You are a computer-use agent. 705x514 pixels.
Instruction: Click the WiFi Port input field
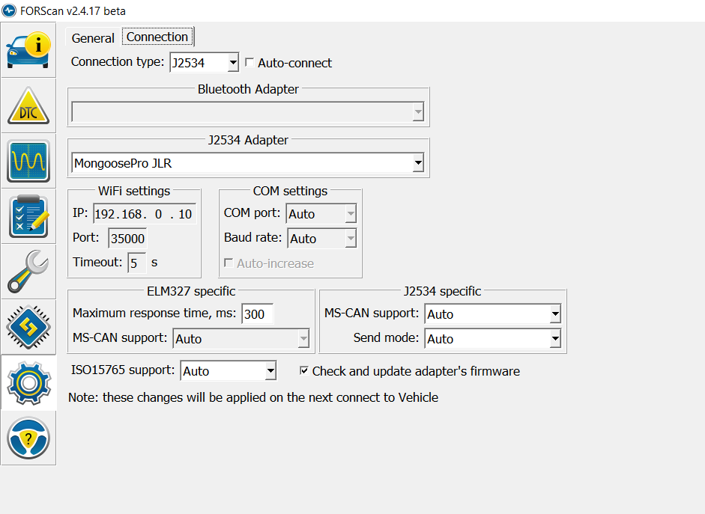pos(127,239)
